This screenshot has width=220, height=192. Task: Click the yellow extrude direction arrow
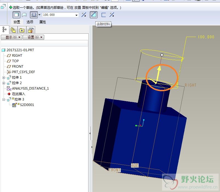(x=159, y=74)
